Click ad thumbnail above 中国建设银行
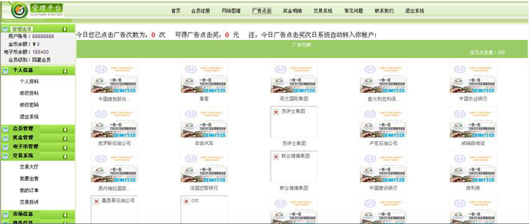529x224 pixels. pos(384,167)
